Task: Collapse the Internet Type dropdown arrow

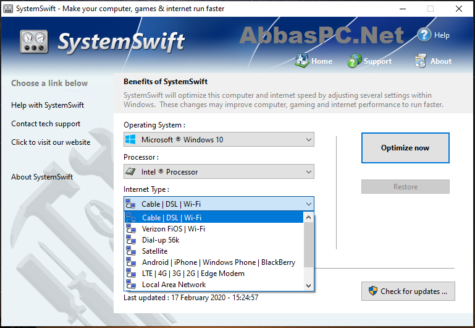Action: [x=308, y=204]
